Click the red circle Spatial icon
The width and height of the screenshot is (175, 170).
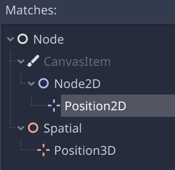(33, 128)
